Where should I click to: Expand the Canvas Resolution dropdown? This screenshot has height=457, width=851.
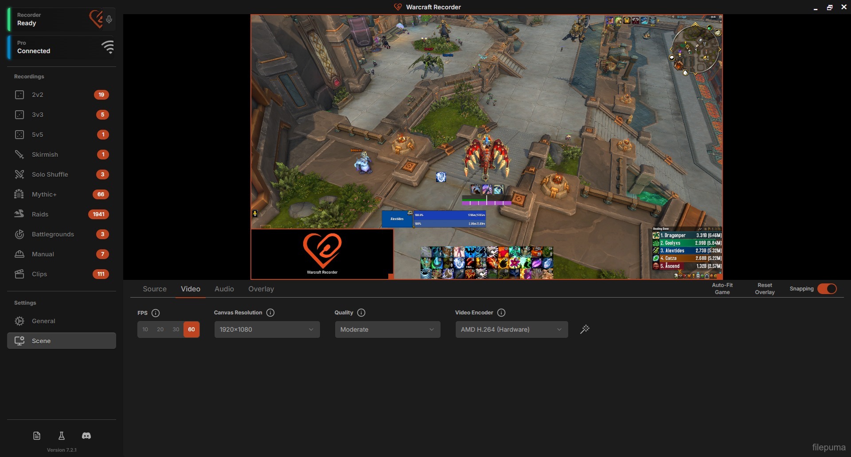coord(267,329)
